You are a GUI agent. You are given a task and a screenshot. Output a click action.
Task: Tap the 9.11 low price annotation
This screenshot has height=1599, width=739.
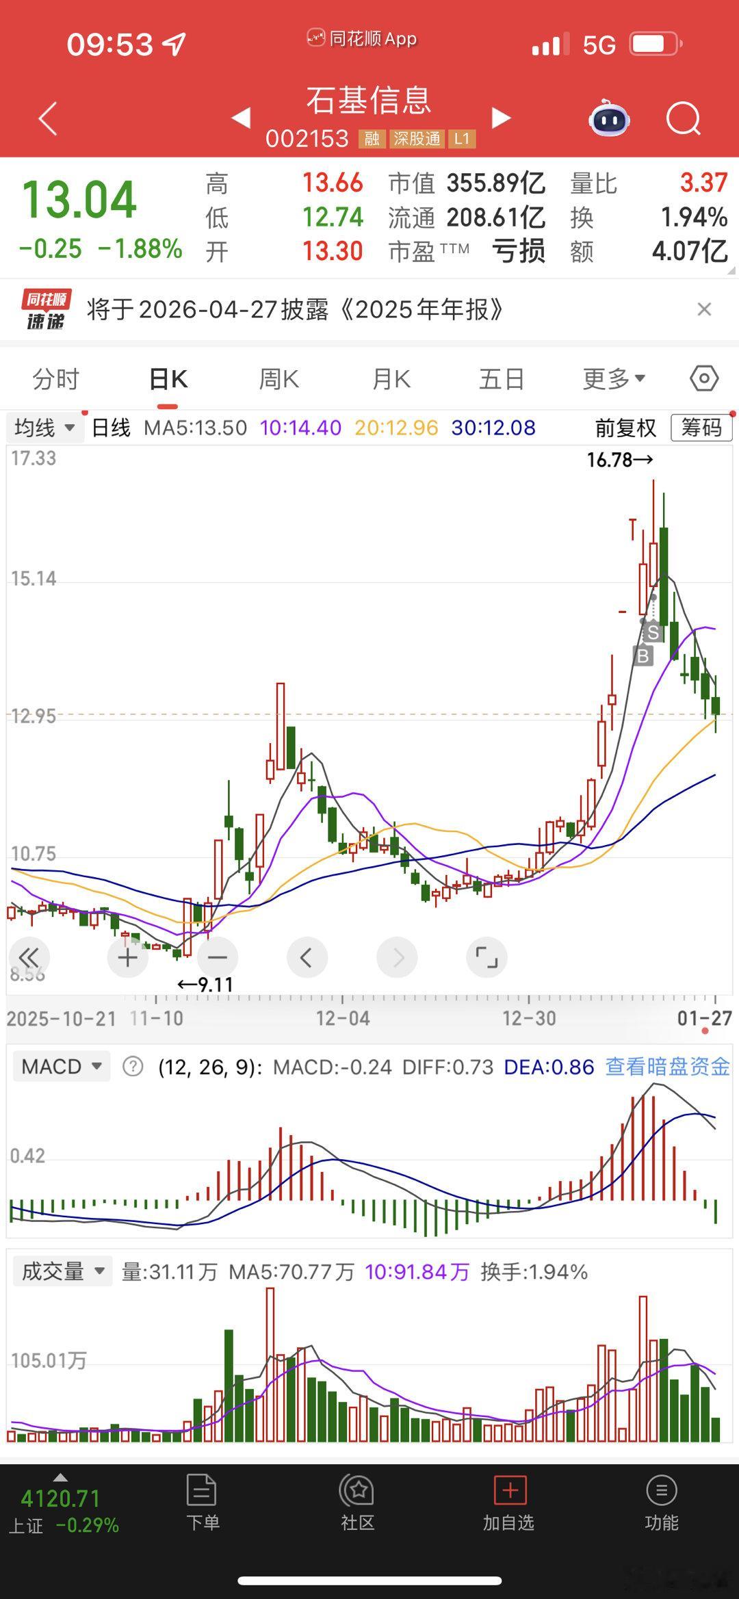(x=205, y=985)
